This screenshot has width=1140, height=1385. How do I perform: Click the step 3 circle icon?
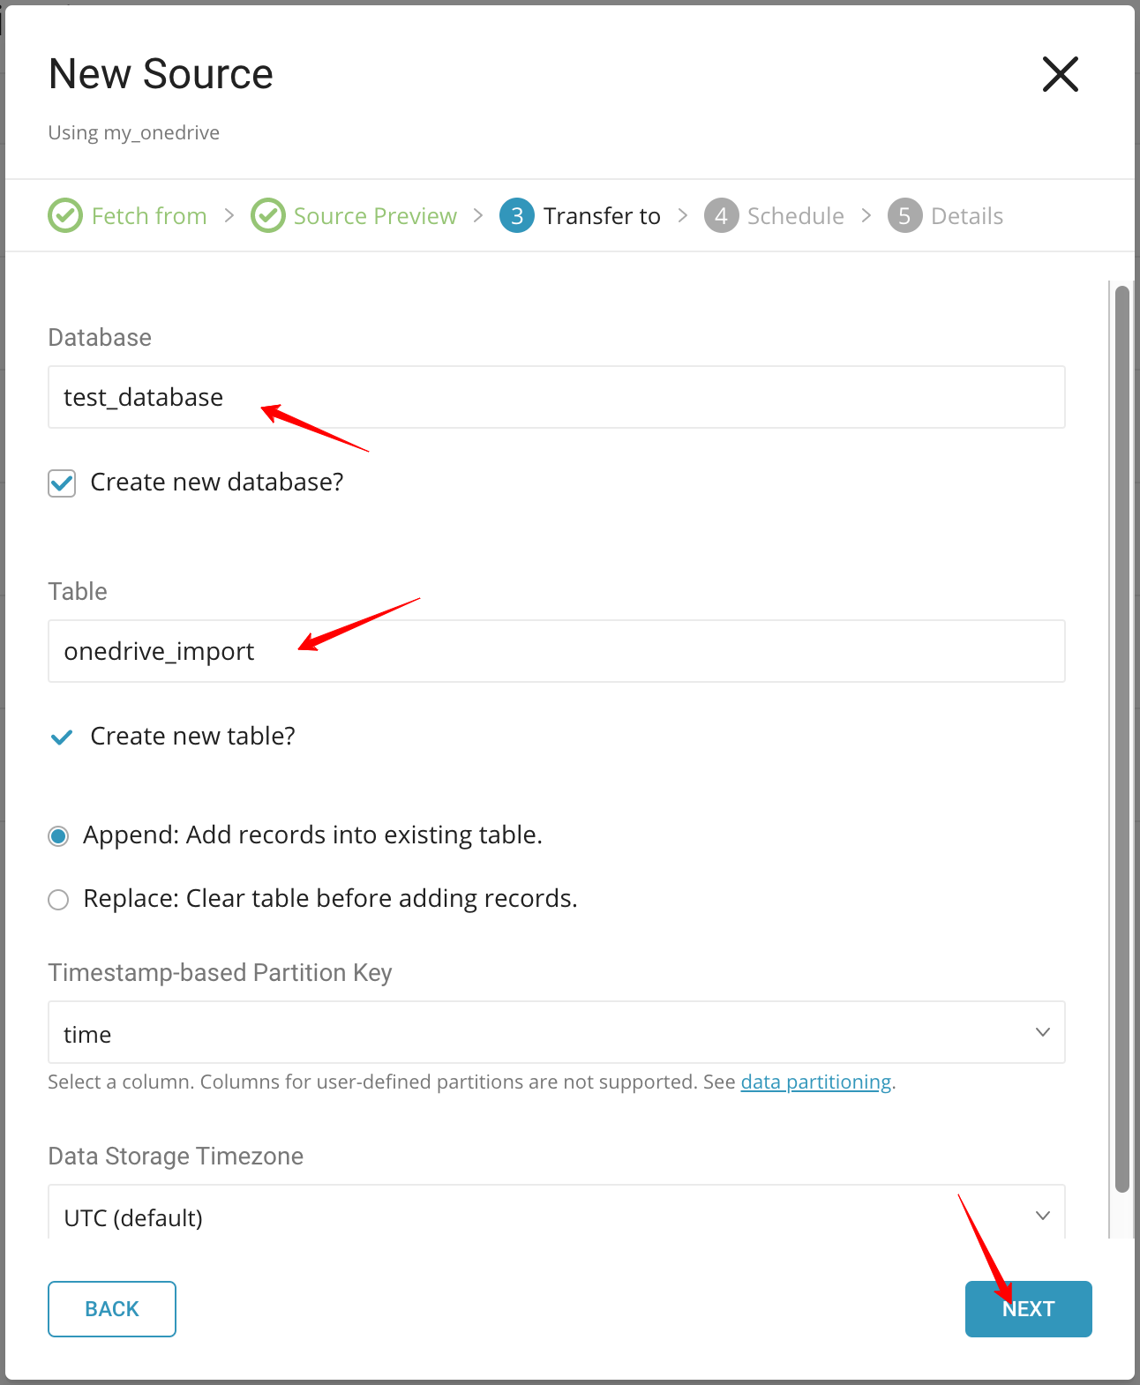pos(517,216)
